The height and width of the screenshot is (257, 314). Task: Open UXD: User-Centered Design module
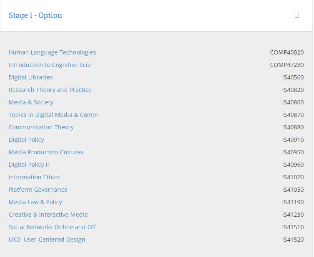47,240
